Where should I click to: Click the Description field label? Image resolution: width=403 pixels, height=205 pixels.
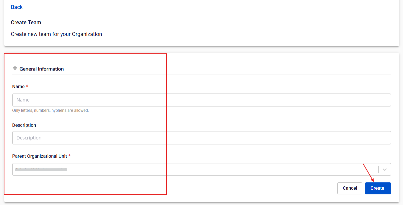(x=24, y=125)
